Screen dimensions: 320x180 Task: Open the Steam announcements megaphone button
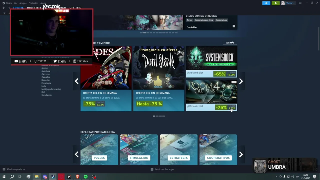[266, 3]
